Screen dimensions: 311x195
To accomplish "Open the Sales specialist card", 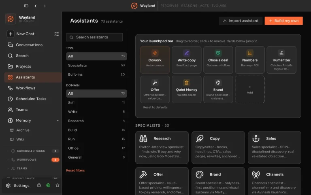I will [x=275, y=148].
